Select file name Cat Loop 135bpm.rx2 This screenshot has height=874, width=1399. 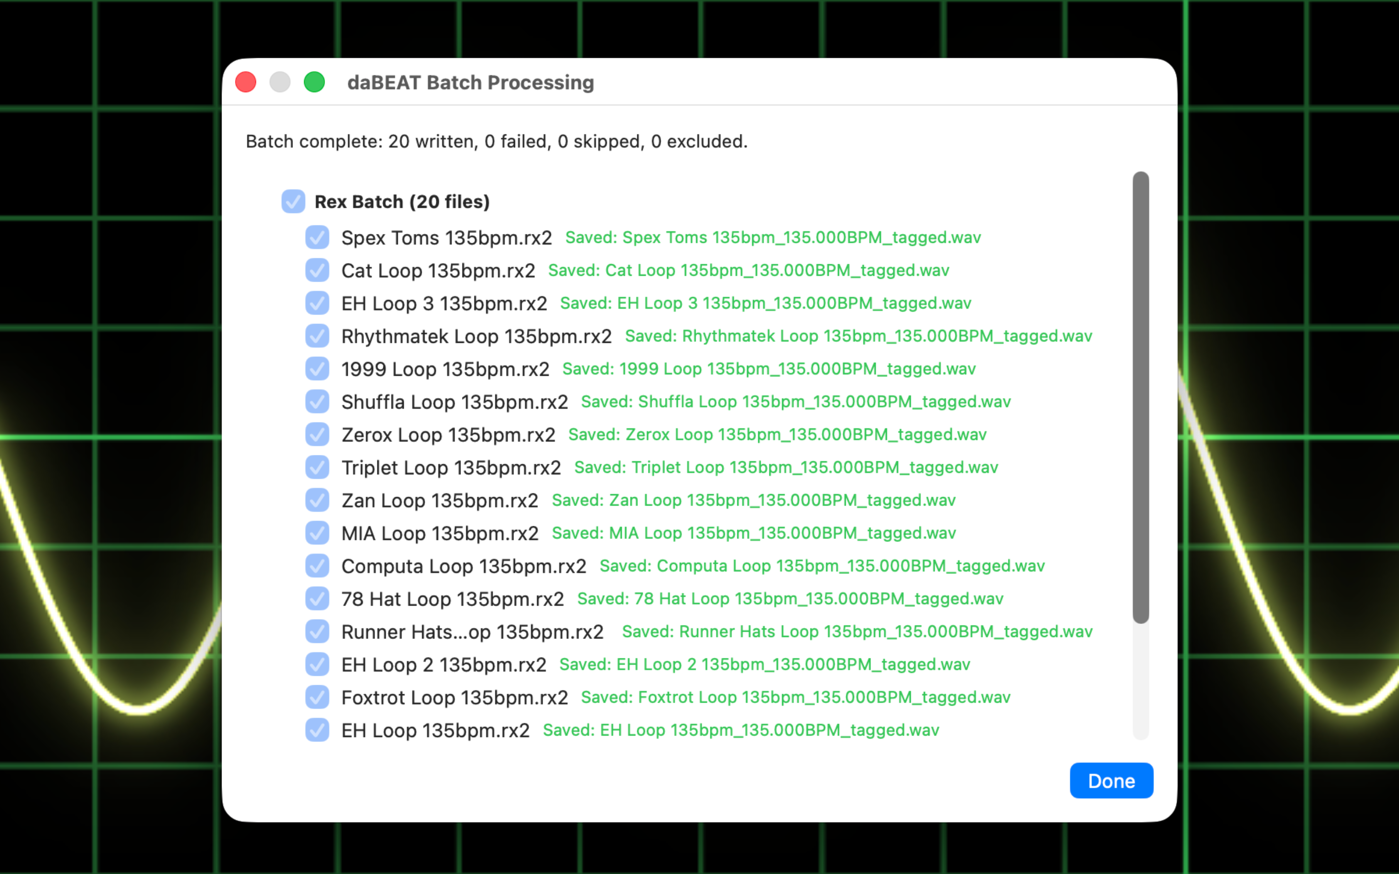pos(438,271)
